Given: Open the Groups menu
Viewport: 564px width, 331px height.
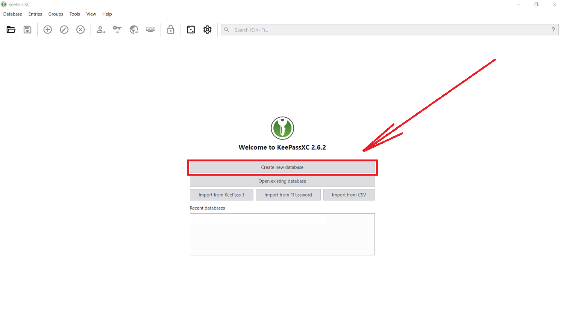Looking at the screenshot, I should pos(56,14).
